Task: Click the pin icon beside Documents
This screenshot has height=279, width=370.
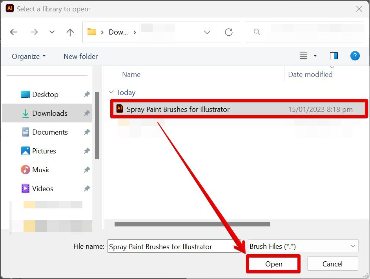Action: coord(87,132)
